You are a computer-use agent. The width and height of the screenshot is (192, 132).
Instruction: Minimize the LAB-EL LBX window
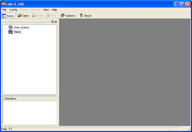(176, 4)
